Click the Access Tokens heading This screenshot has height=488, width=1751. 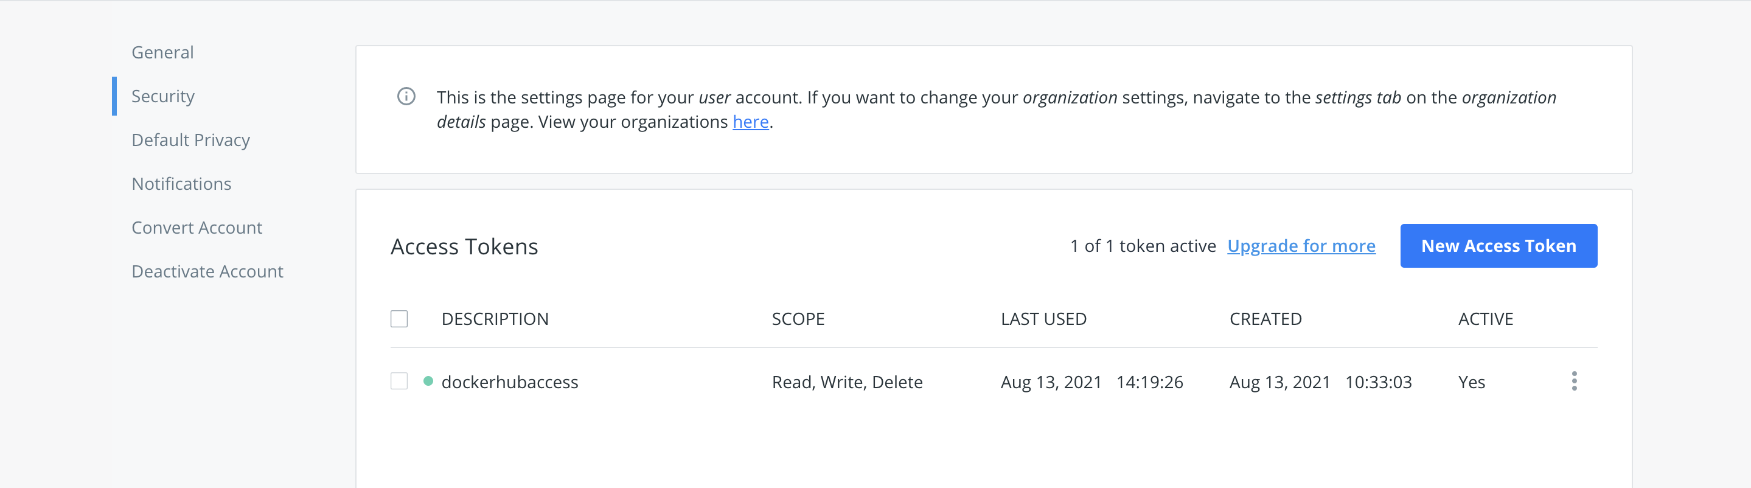(x=464, y=246)
